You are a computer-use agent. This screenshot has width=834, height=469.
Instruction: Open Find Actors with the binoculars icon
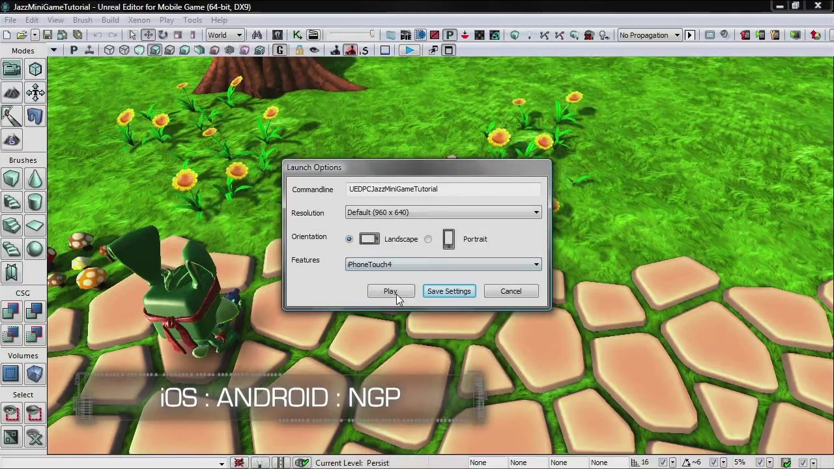click(257, 35)
